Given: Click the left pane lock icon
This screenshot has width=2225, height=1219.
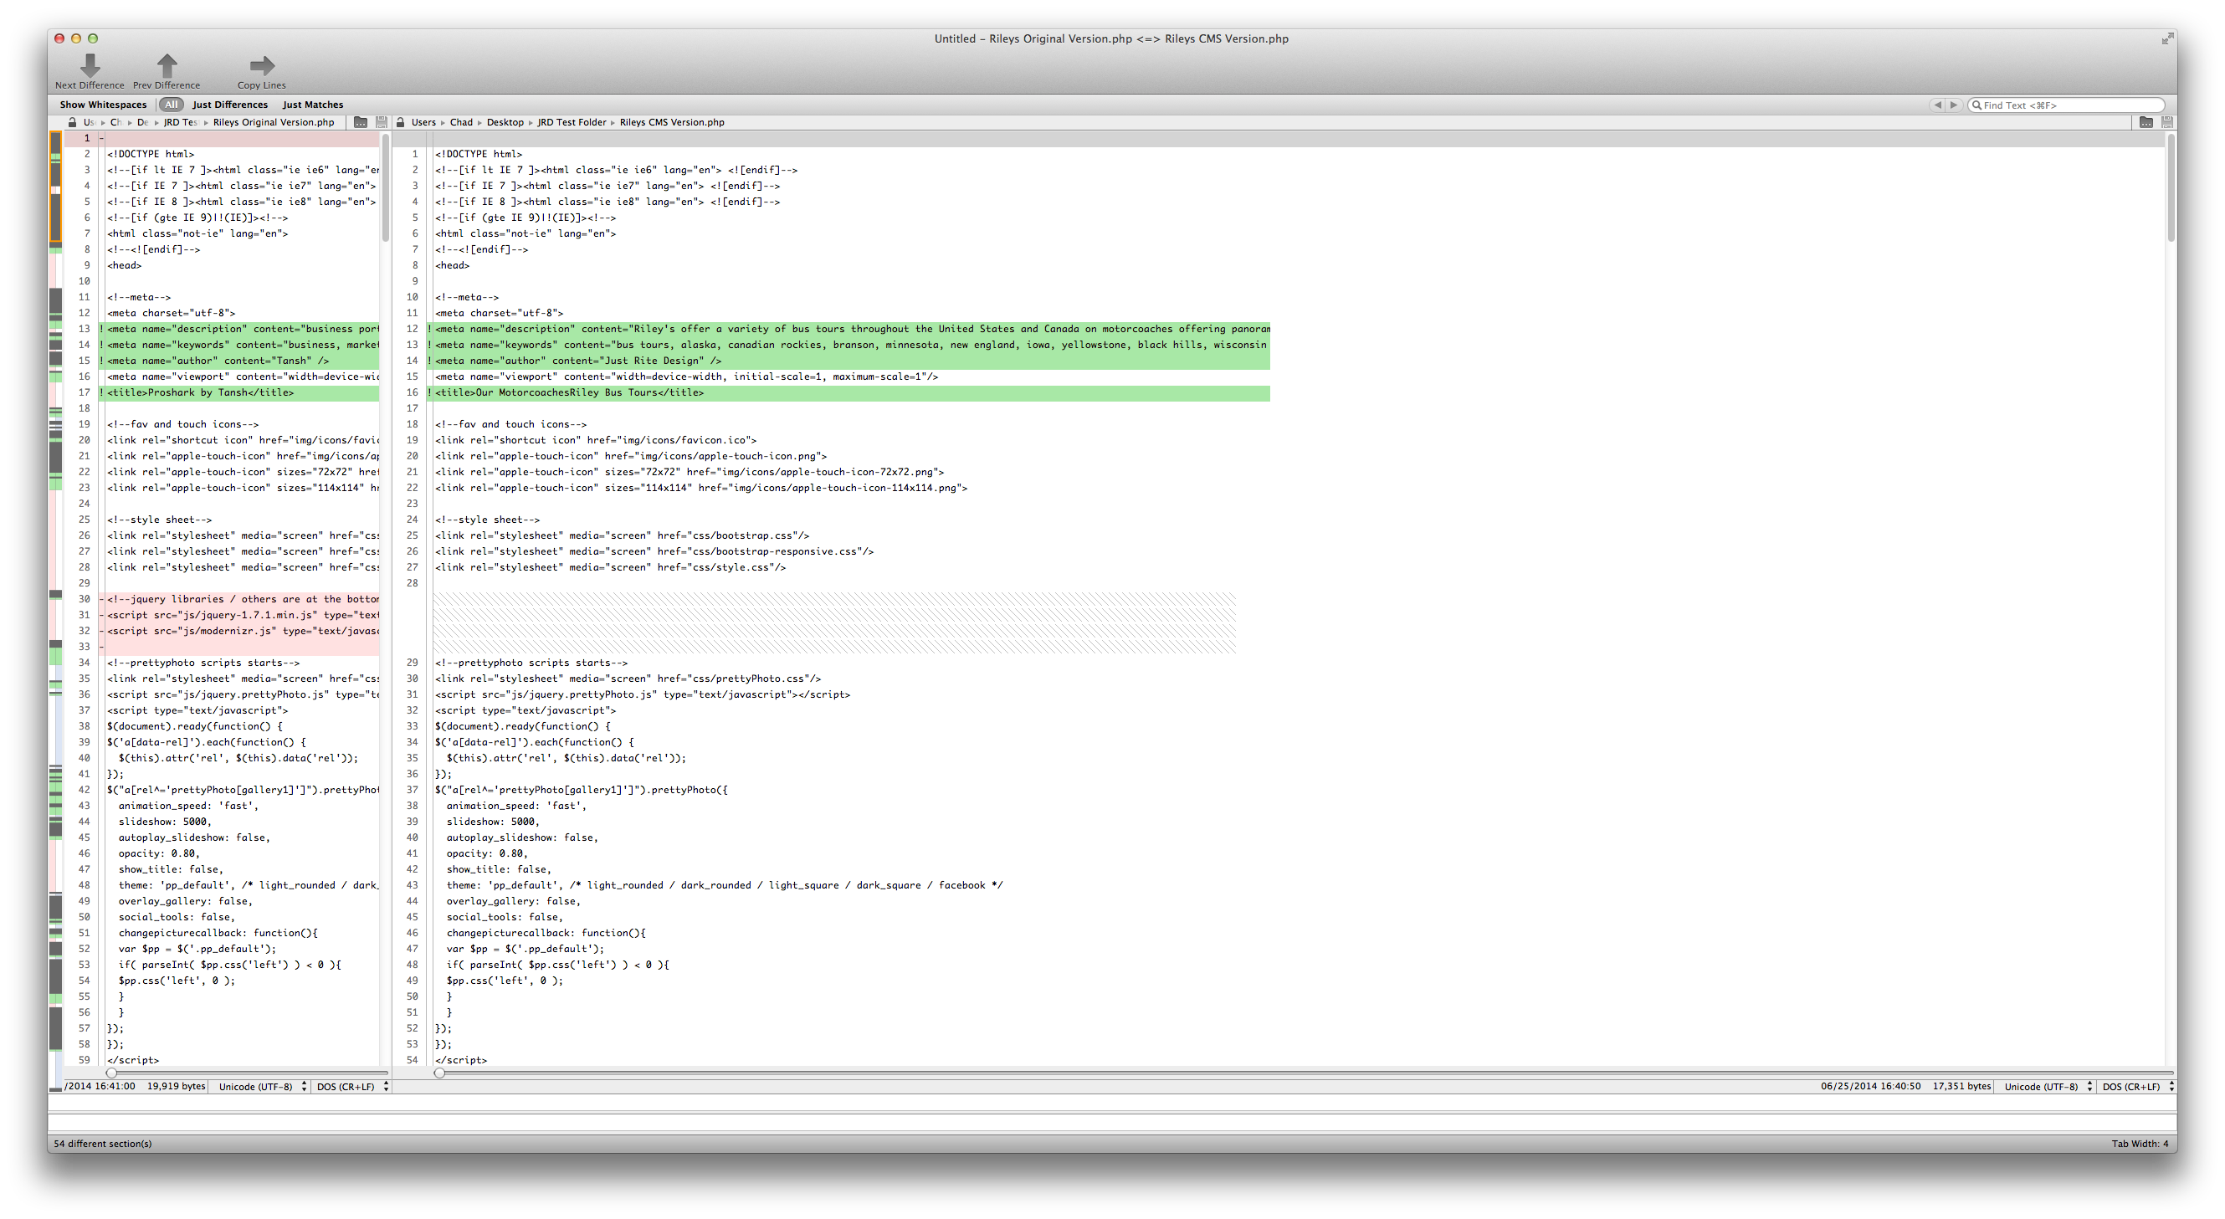Looking at the screenshot, I should 73,123.
